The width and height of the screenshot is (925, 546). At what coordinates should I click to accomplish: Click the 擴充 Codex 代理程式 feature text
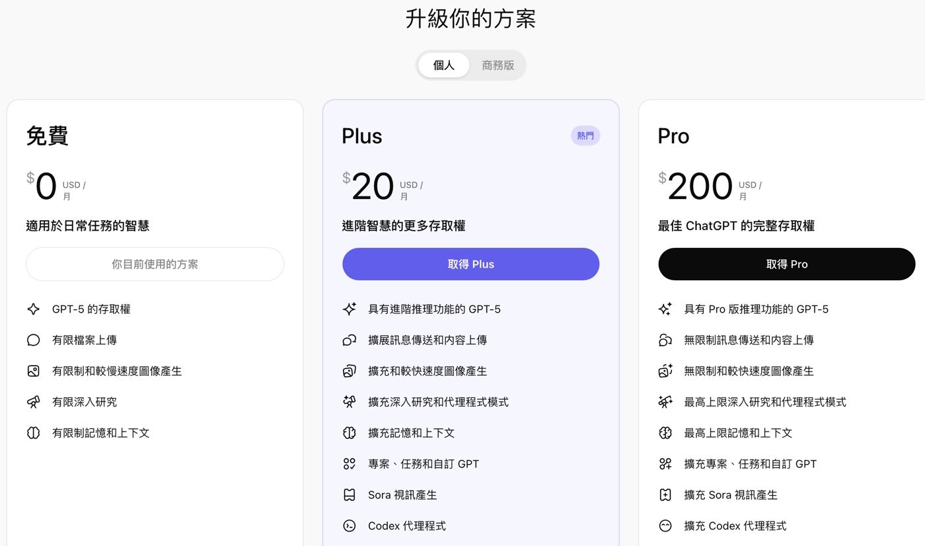(735, 526)
